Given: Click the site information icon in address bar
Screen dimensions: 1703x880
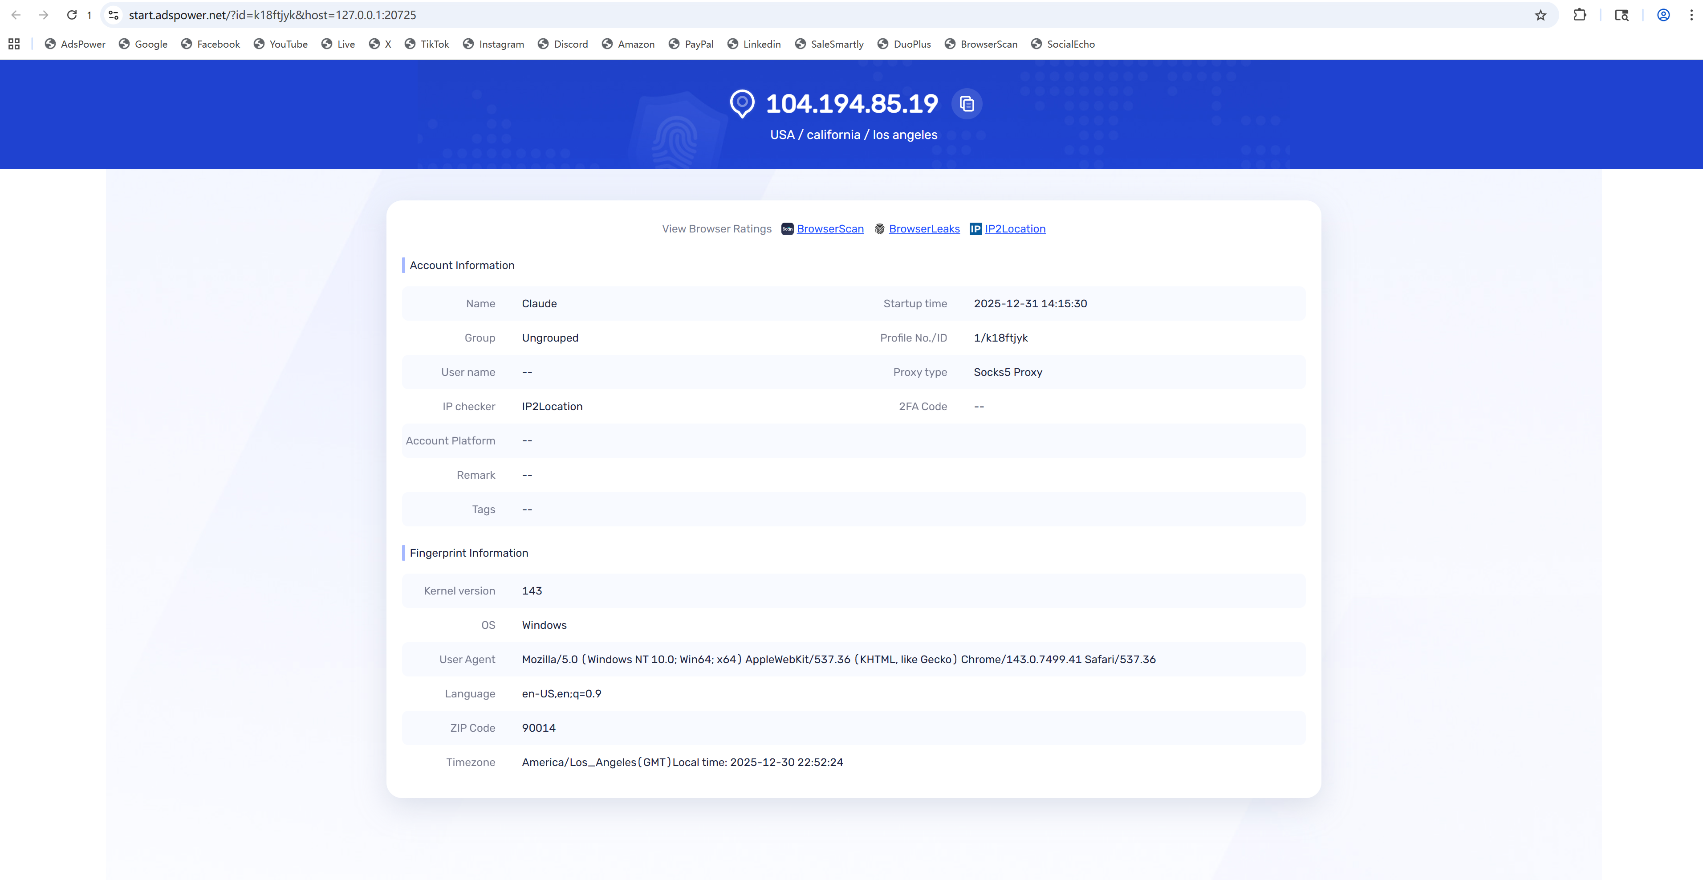Looking at the screenshot, I should 114,15.
